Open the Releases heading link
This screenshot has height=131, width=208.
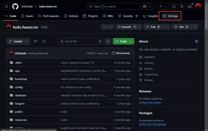click(x=145, y=91)
